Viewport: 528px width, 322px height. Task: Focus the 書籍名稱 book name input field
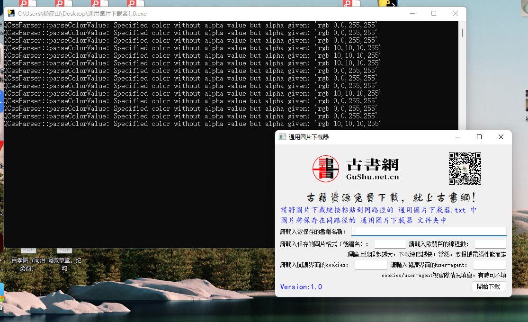(x=426, y=231)
